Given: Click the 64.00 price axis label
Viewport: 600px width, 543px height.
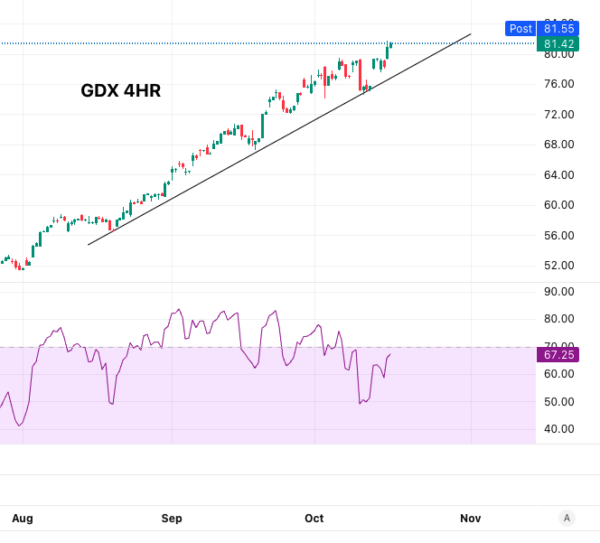Looking at the screenshot, I should [x=559, y=175].
